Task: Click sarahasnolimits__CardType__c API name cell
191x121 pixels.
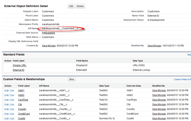Action: (56, 100)
